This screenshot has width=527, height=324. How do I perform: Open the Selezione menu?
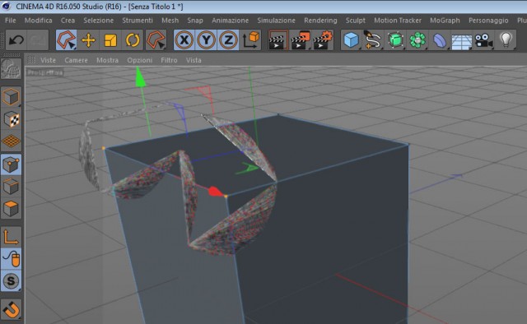coord(99,21)
